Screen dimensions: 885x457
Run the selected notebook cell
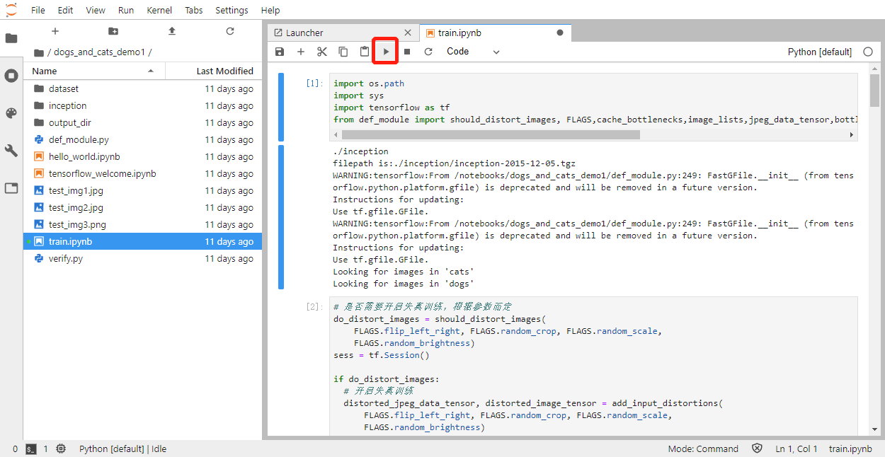coord(385,51)
